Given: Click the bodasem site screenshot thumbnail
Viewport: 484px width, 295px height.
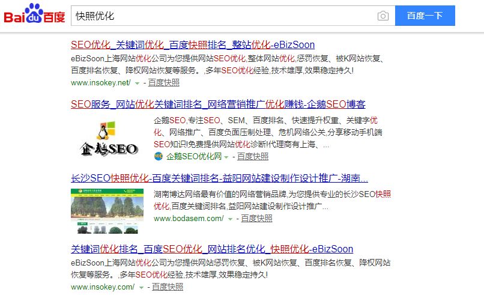Looking at the screenshot, I should 107,211.
